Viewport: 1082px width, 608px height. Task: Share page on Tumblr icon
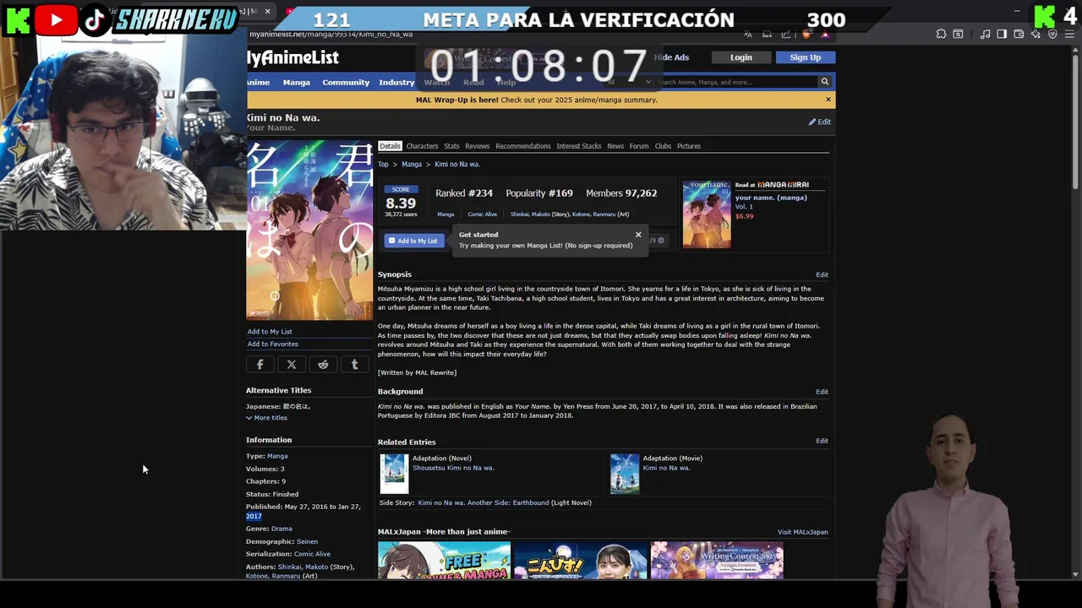(355, 365)
